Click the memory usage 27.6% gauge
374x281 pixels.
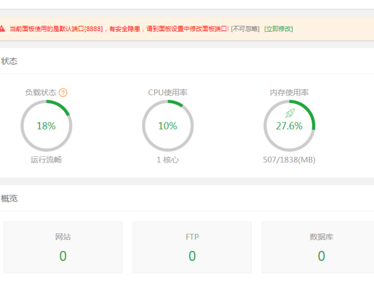click(x=289, y=125)
